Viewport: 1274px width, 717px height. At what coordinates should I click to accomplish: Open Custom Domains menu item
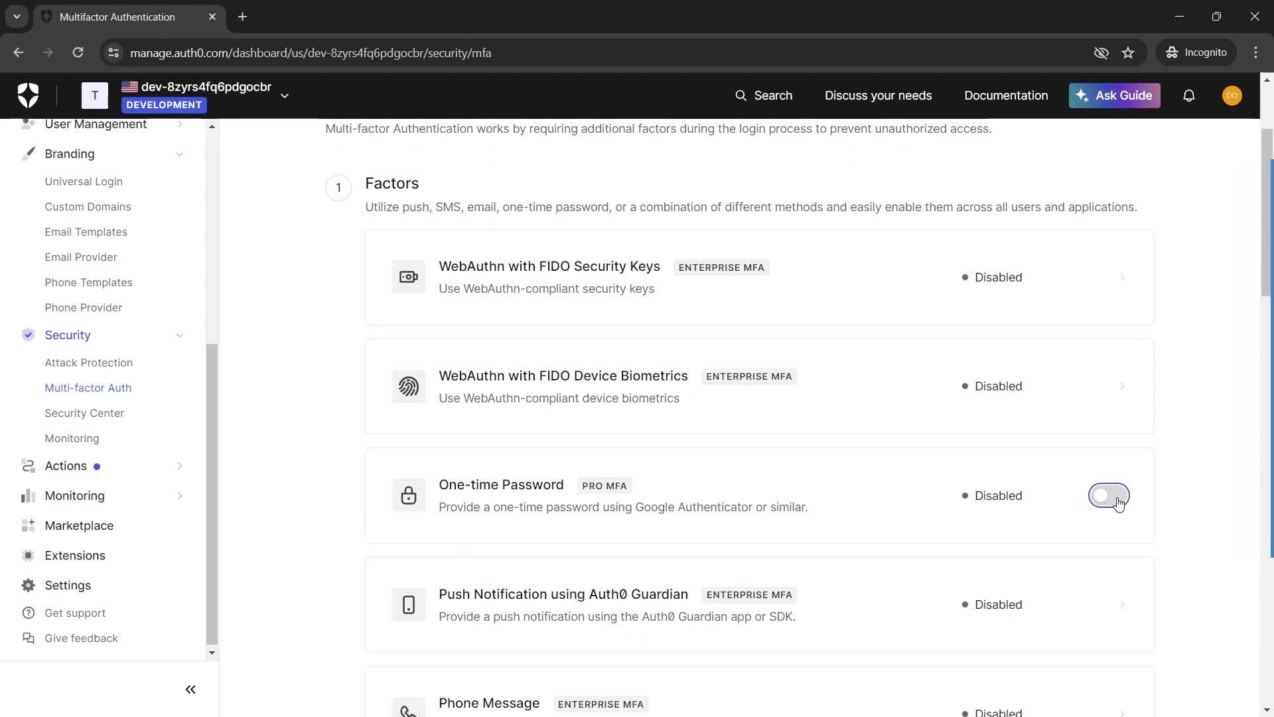point(88,207)
